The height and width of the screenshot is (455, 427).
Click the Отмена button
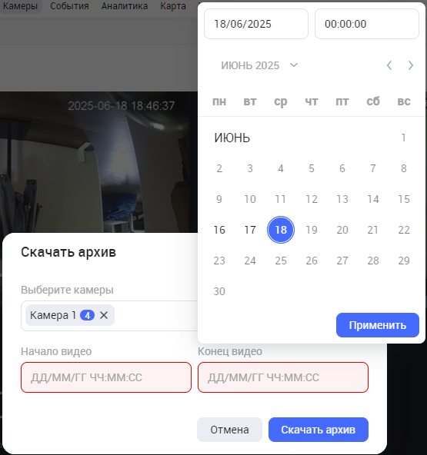point(229,430)
